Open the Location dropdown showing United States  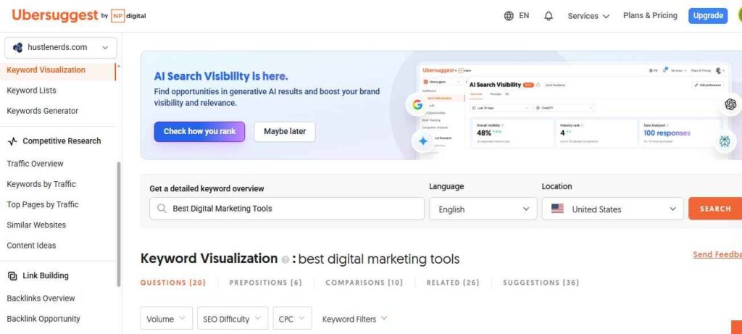click(612, 209)
